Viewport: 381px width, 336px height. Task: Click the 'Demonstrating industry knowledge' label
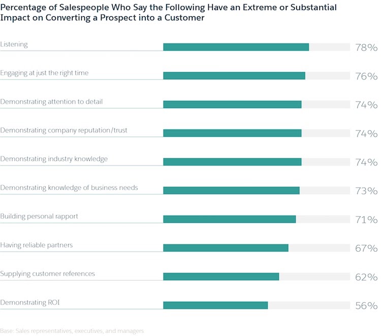click(x=54, y=159)
